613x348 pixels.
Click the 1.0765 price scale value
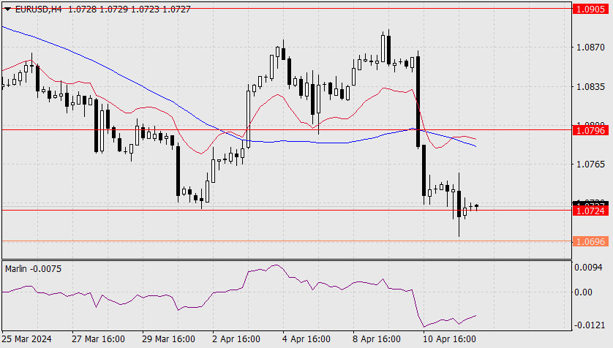[x=591, y=164]
